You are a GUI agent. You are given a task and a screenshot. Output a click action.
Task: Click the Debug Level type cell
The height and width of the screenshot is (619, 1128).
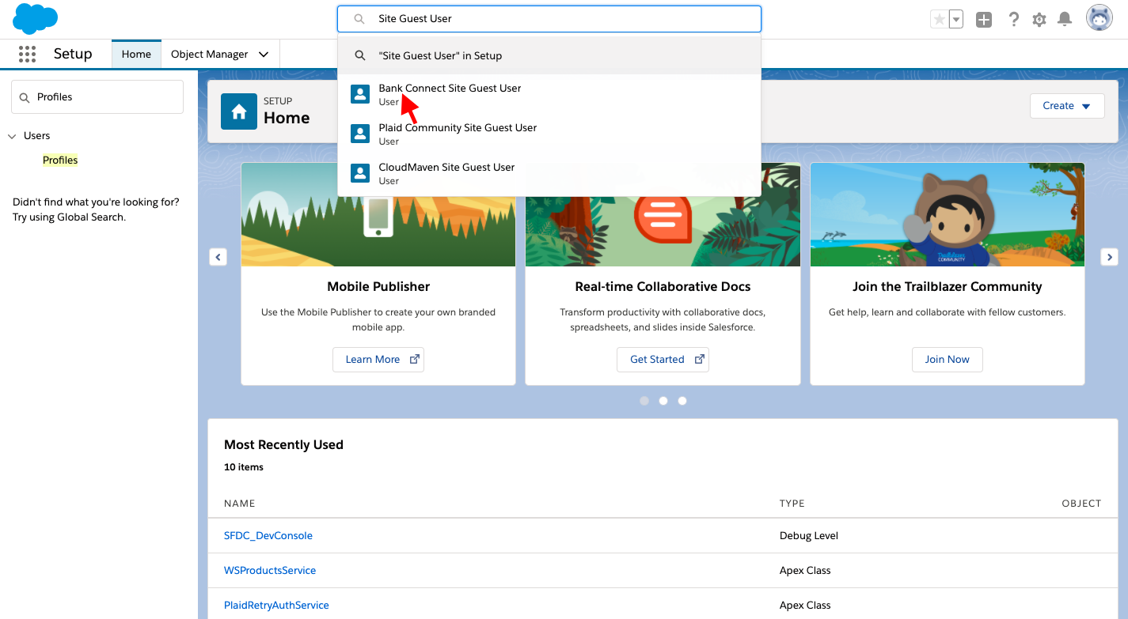[x=809, y=535]
